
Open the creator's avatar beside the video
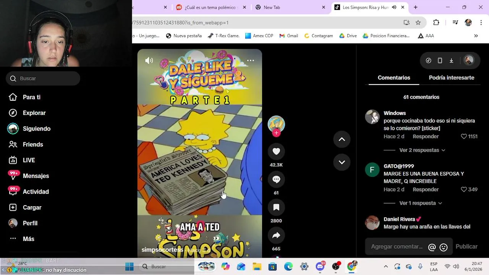pos(276,124)
